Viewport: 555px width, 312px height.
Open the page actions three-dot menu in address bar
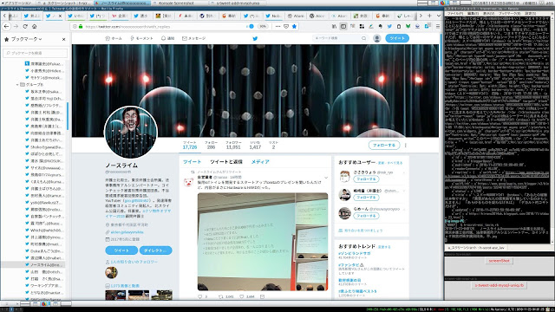point(277,27)
